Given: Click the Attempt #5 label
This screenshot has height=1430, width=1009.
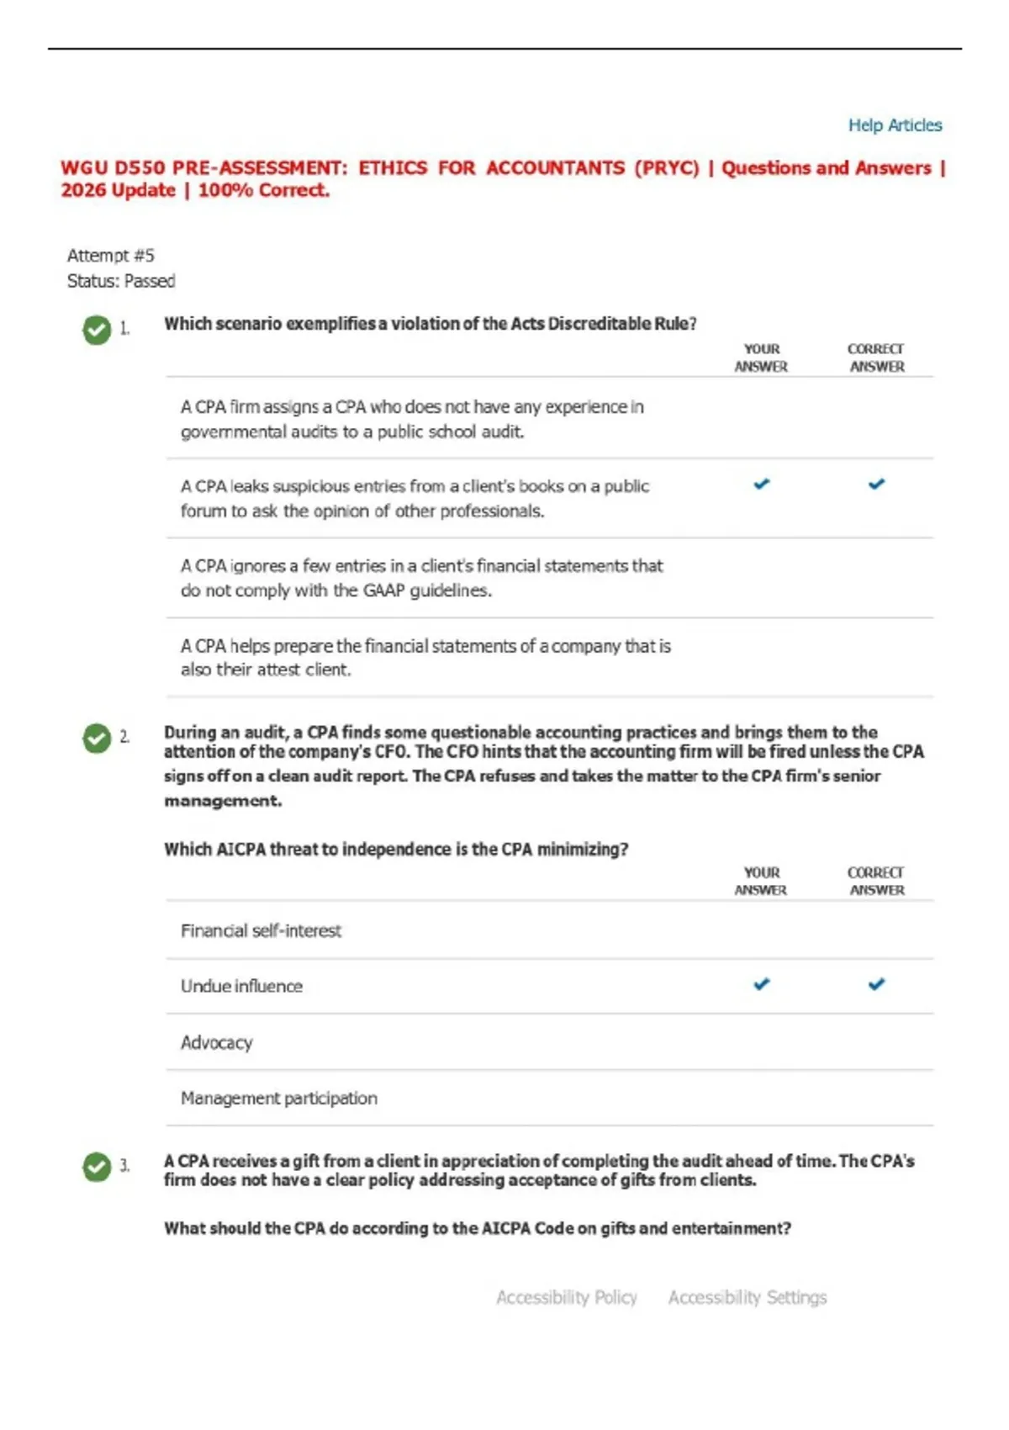Looking at the screenshot, I should [x=111, y=256].
